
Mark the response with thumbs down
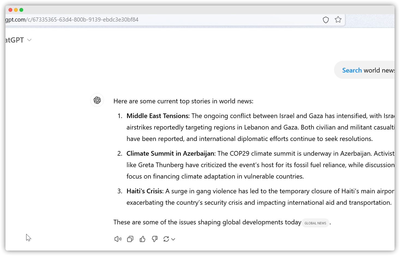tap(155, 239)
